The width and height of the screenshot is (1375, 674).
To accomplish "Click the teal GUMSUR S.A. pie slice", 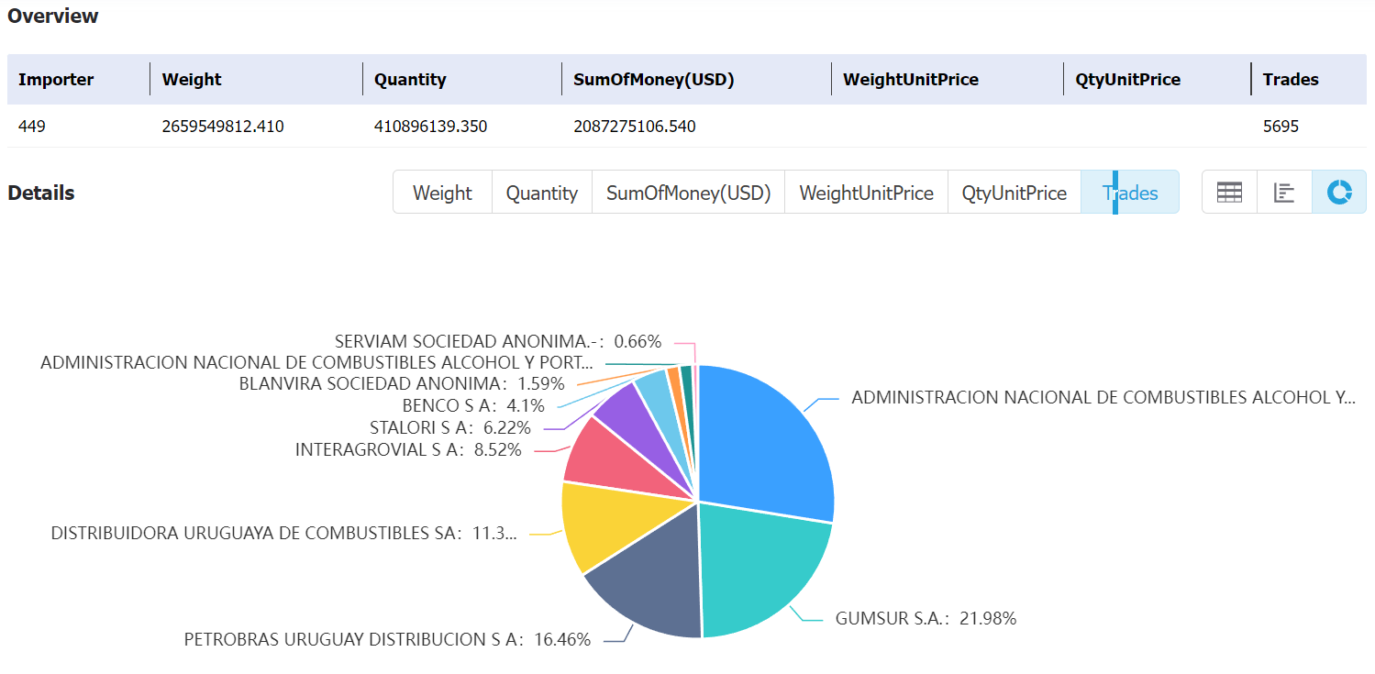I will click(757, 573).
